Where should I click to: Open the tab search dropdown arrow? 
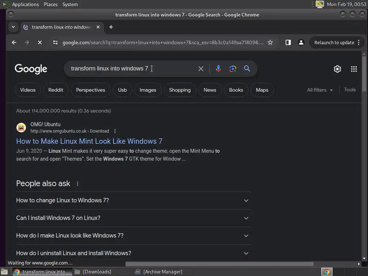point(13,27)
